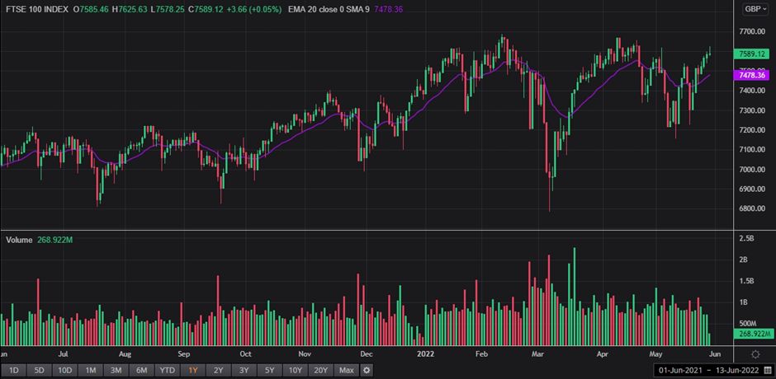
Task: Open the GBP currency dropdown
Action: click(757, 9)
